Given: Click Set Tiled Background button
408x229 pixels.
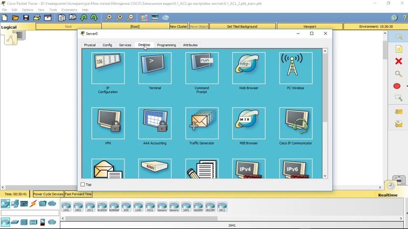Looking at the screenshot, I should click(x=242, y=26).
